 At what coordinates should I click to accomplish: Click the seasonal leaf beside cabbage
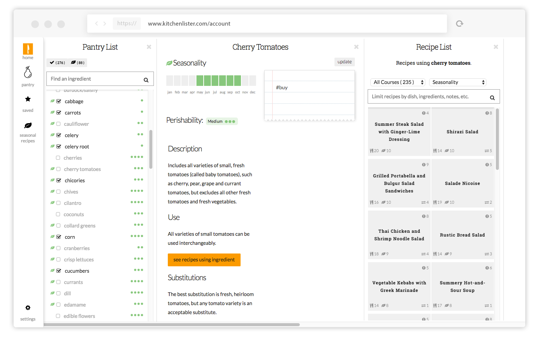(52, 101)
